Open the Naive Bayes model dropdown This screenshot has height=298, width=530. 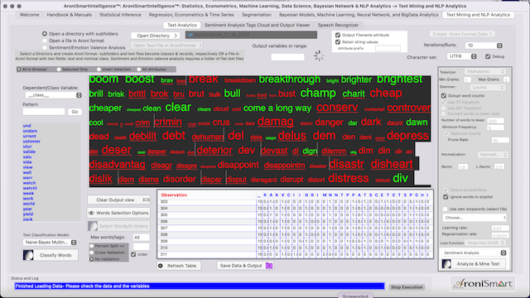click(x=50, y=243)
